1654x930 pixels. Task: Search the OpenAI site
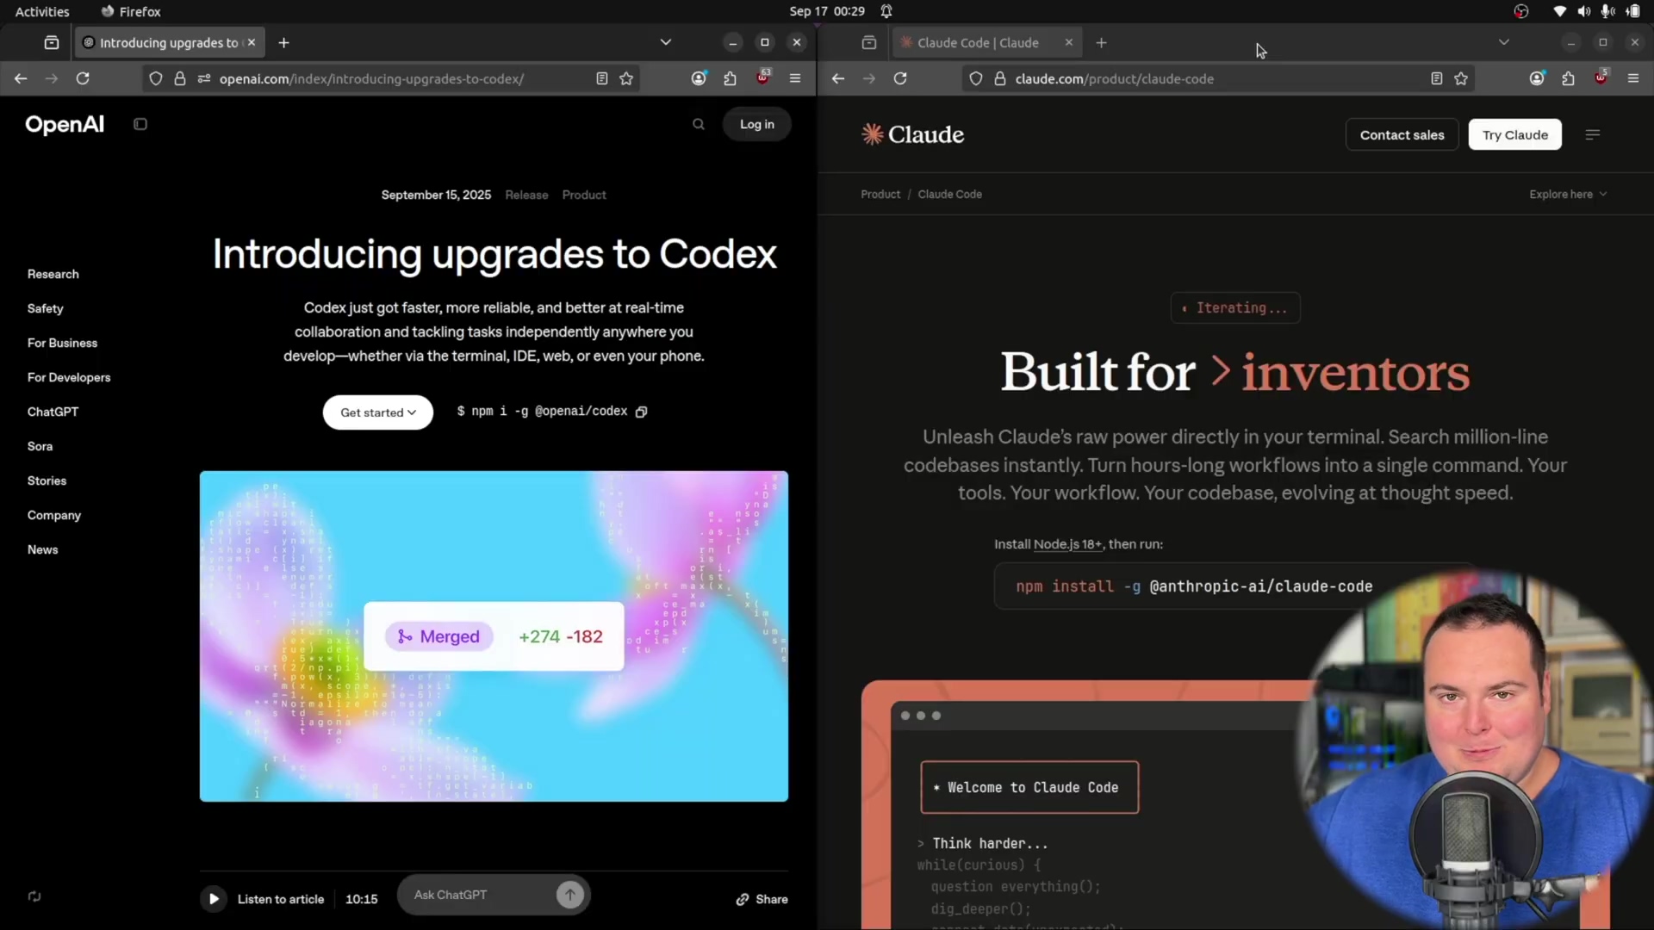click(x=699, y=124)
